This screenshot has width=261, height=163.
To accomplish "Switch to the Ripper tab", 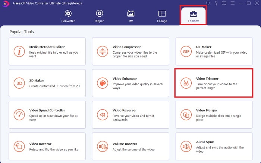I will (100, 16).
